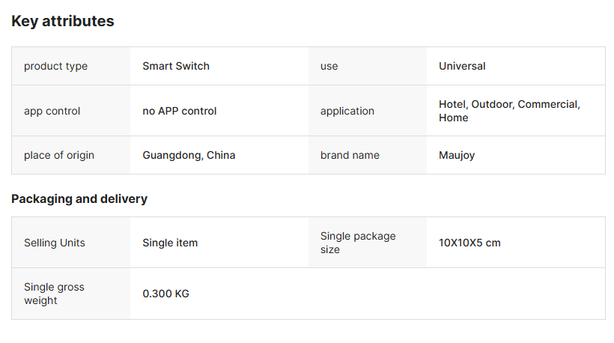Select the 'place of origin' label
Image resolution: width=614 pixels, height=343 pixels.
click(x=59, y=156)
